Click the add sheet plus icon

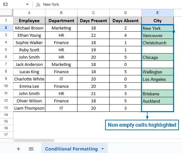(x=18, y=149)
